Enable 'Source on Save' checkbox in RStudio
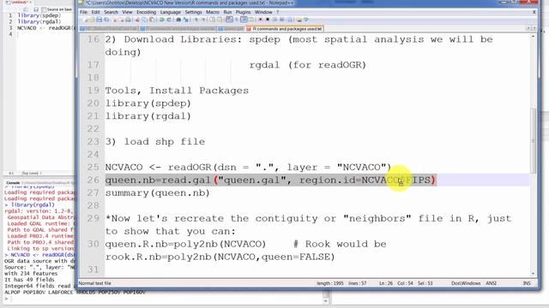The width and height of the screenshot is (549, 308). (x=44, y=9)
